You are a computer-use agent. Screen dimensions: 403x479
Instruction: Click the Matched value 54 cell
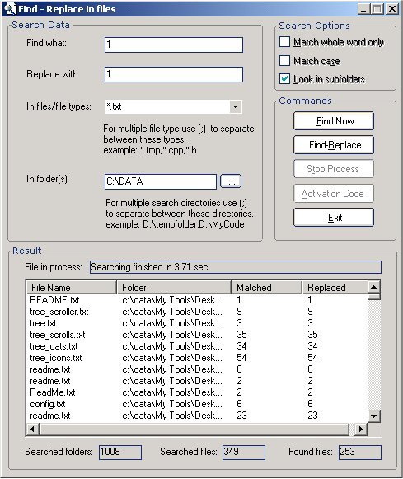241,358
